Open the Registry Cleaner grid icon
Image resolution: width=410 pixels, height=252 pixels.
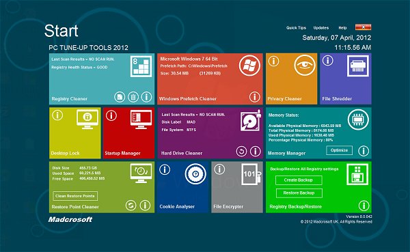click(141, 66)
